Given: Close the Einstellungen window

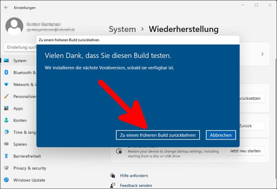Looking at the screenshot, I should 270,5.
